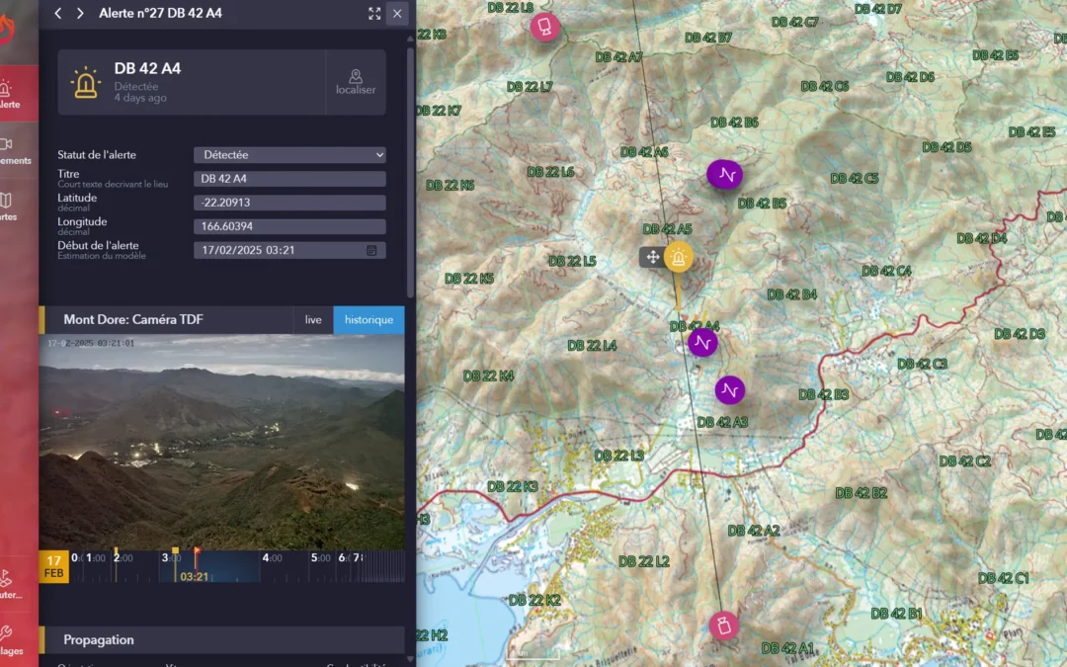Click the move handle beside the alert marker

pyautogui.click(x=652, y=258)
